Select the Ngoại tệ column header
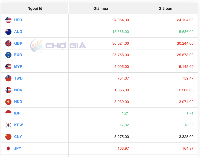Viewport: 200px width, 157px height. tap(35, 8)
